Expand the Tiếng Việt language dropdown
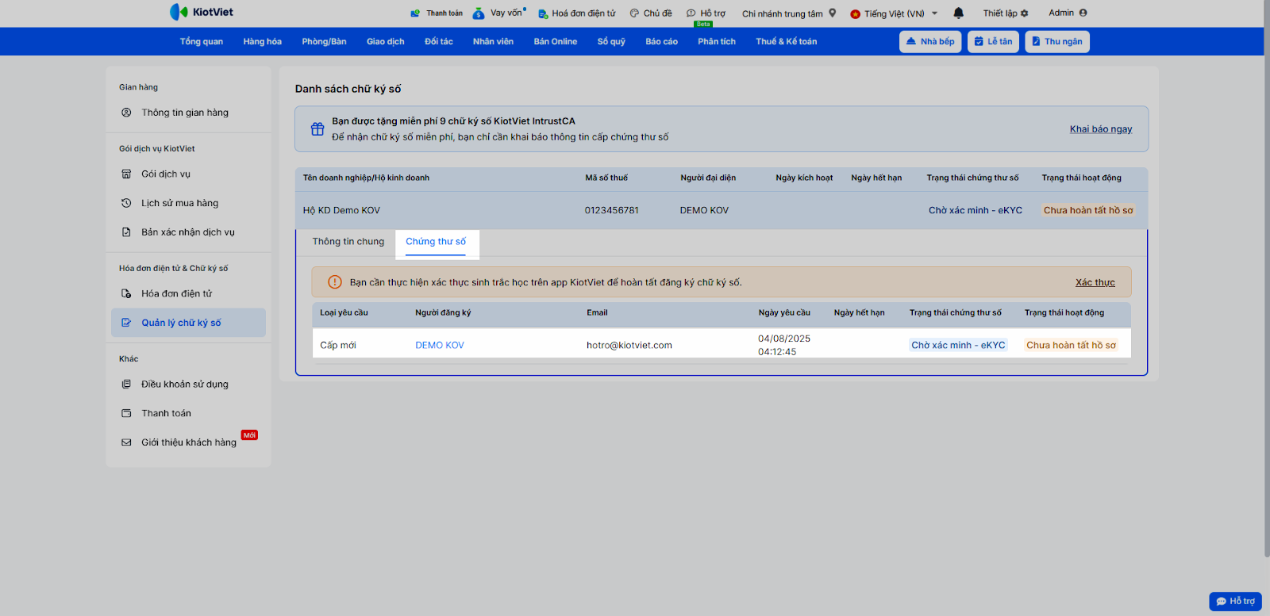This screenshot has height=616, width=1270. click(x=935, y=13)
